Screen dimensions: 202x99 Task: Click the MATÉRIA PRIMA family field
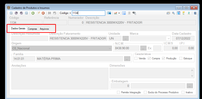point(80,59)
